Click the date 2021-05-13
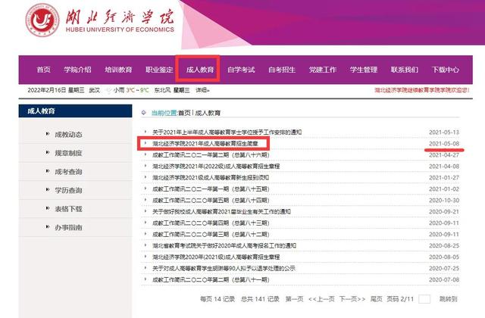The width and height of the screenshot is (485, 318). coord(444,132)
